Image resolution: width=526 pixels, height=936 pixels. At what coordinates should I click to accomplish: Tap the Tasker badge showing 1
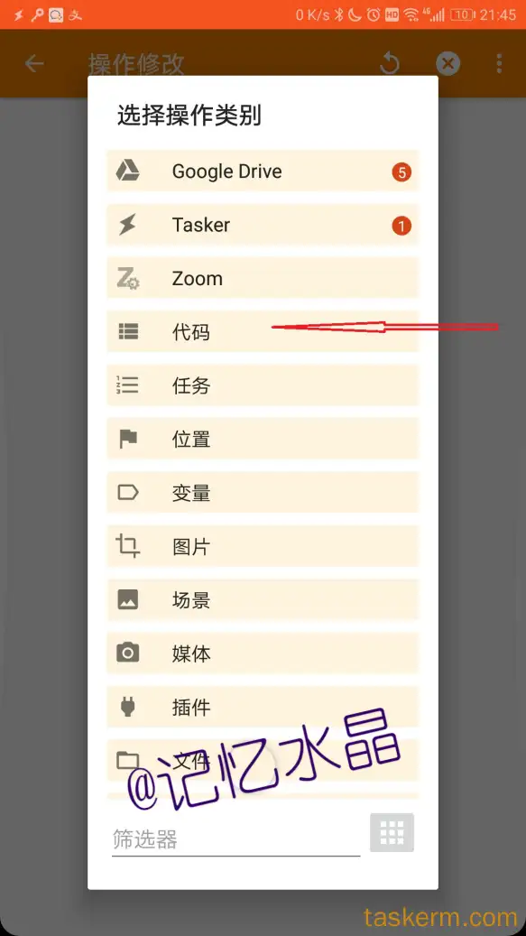401,227
